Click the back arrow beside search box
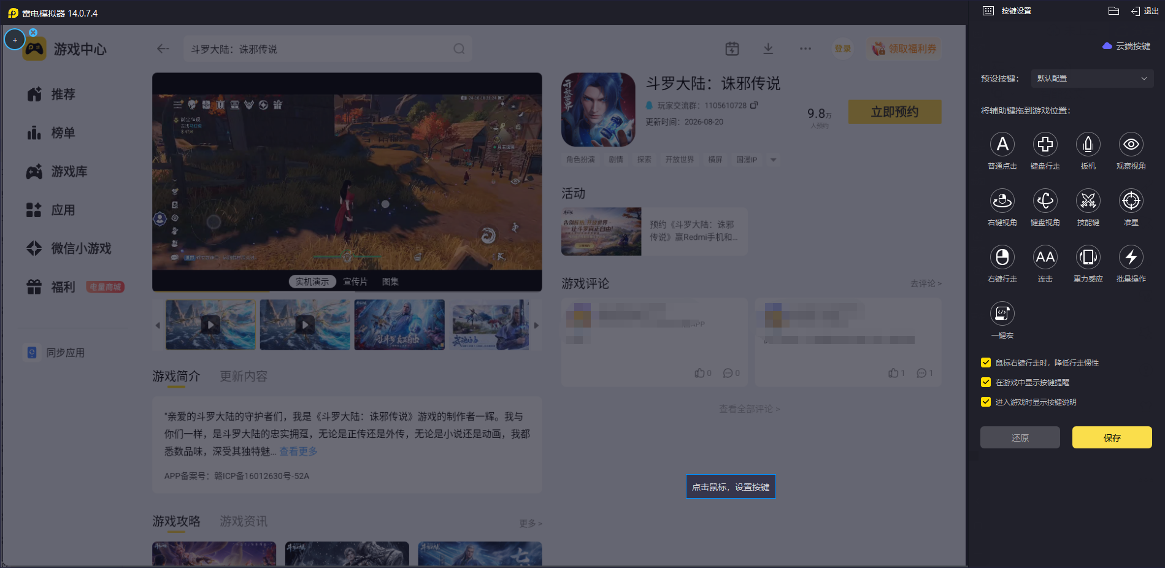This screenshot has height=568, width=1165. pos(163,49)
